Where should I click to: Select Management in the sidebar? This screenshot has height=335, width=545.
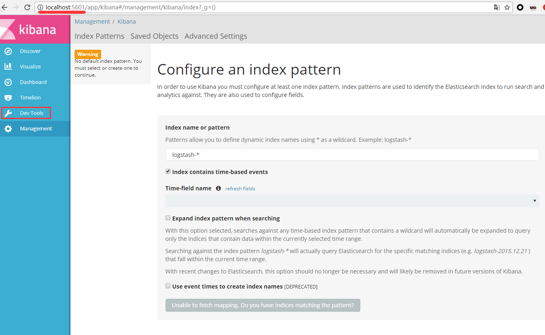pyautogui.click(x=35, y=128)
